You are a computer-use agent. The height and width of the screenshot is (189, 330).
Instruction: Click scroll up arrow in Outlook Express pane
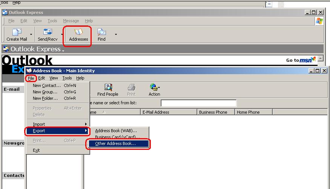[320, 58]
